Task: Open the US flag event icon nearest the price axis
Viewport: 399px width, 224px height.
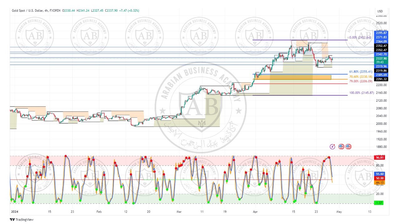Action: [x=348, y=147]
